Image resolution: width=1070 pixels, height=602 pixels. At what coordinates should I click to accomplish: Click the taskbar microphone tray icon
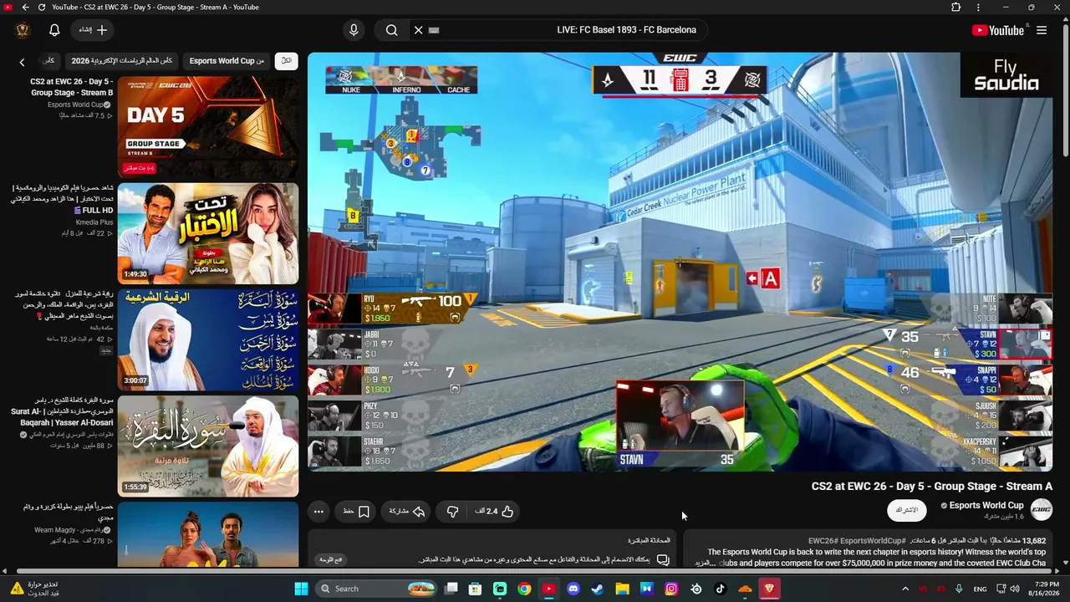coord(959,589)
